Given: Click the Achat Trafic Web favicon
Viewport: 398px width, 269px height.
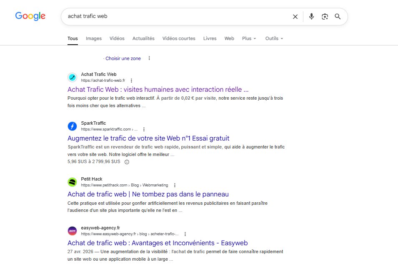Looking at the screenshot, I should [x=73, y=77].
